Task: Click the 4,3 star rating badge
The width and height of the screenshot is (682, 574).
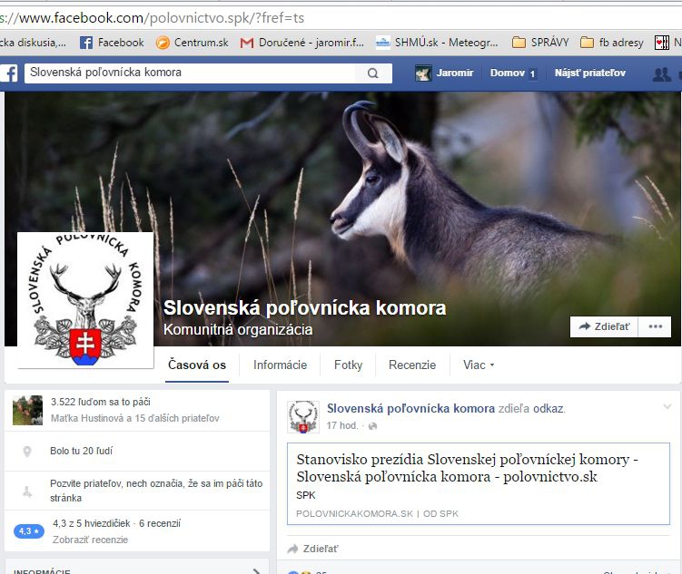Action: 29,531
